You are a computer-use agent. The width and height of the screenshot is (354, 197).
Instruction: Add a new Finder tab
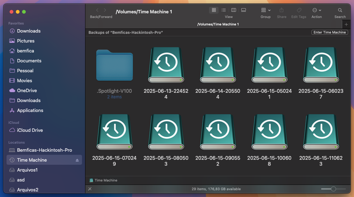point(346,25)
